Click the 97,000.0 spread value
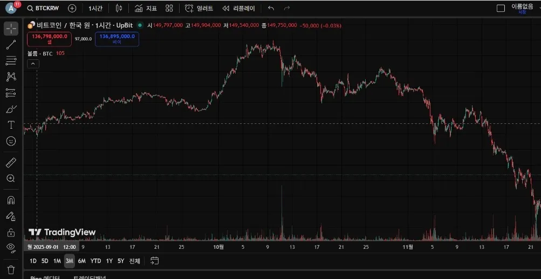541x279 pixels. click(x=84, y=39)
